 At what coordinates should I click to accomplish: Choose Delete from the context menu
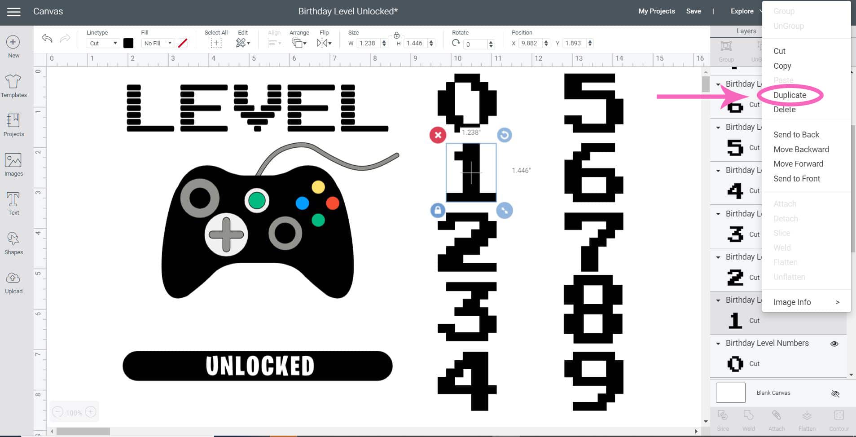(x=784, y=110)
